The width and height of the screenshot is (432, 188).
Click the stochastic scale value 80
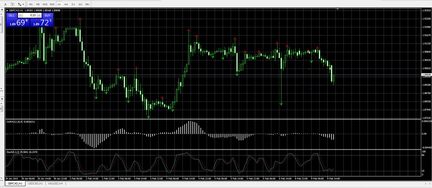tap(423, 155)
